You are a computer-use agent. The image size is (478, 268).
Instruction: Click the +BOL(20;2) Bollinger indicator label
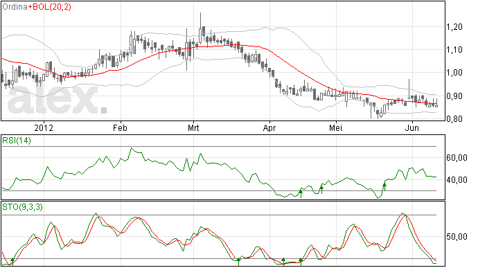point(50,7)
